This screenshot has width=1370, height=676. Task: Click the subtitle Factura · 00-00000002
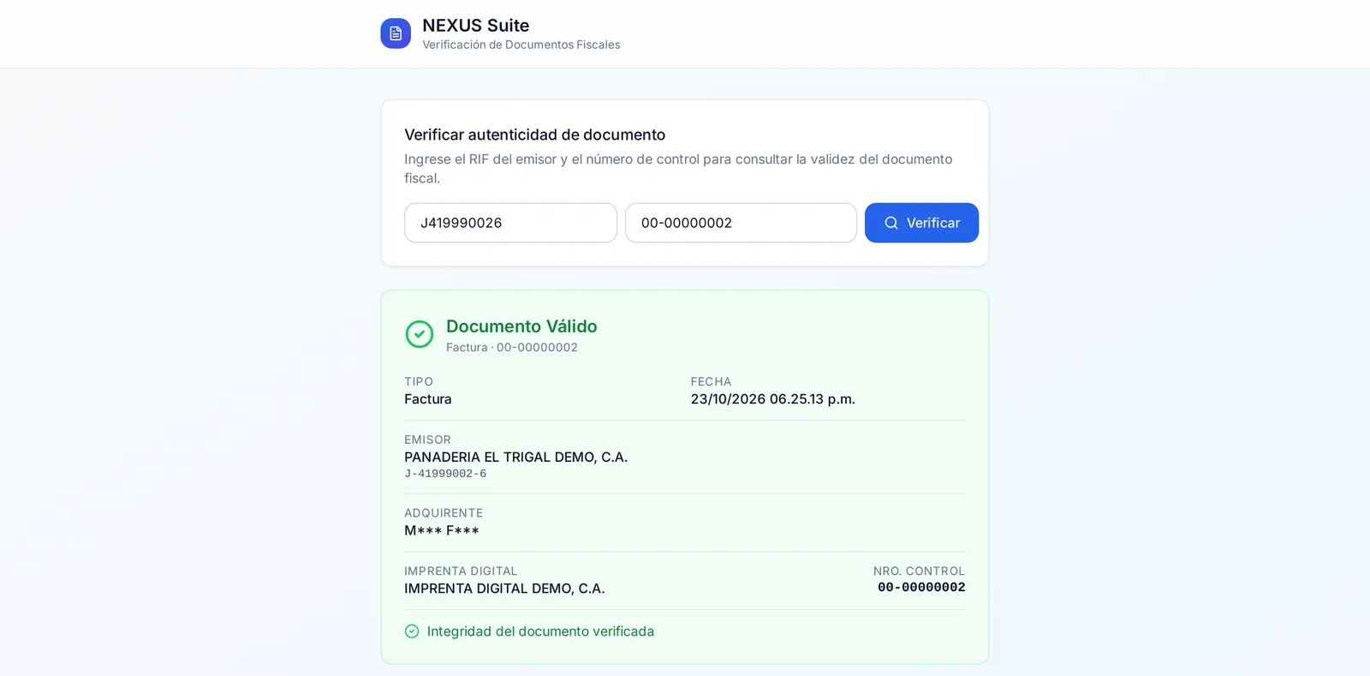coord(512,347)
